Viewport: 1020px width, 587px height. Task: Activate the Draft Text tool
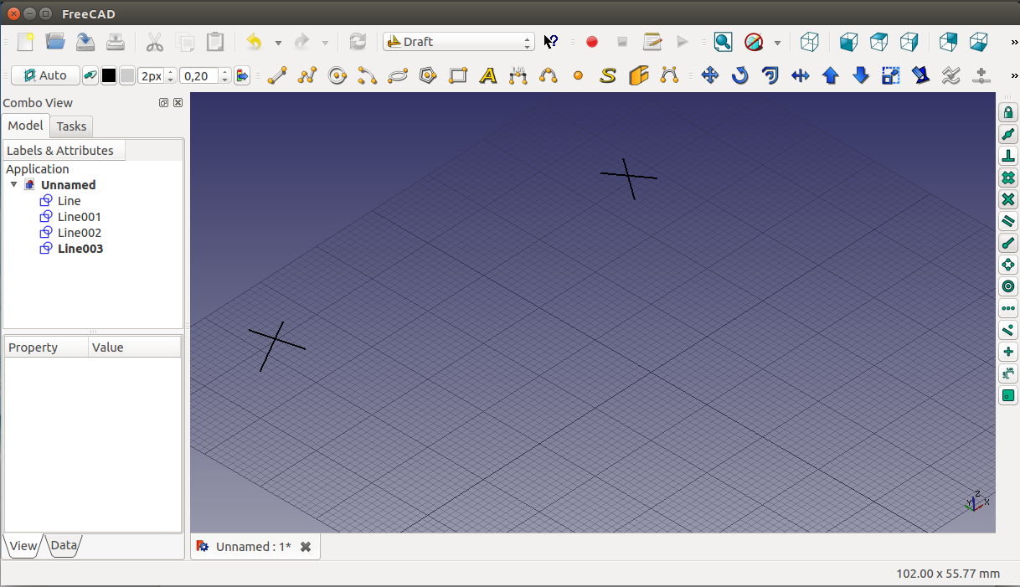(488, 76)
